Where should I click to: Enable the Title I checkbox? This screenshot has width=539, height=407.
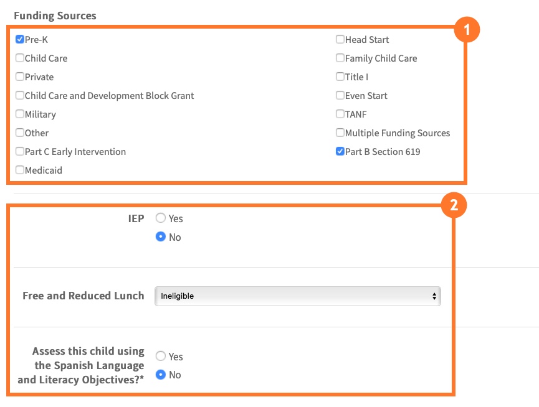340,77
